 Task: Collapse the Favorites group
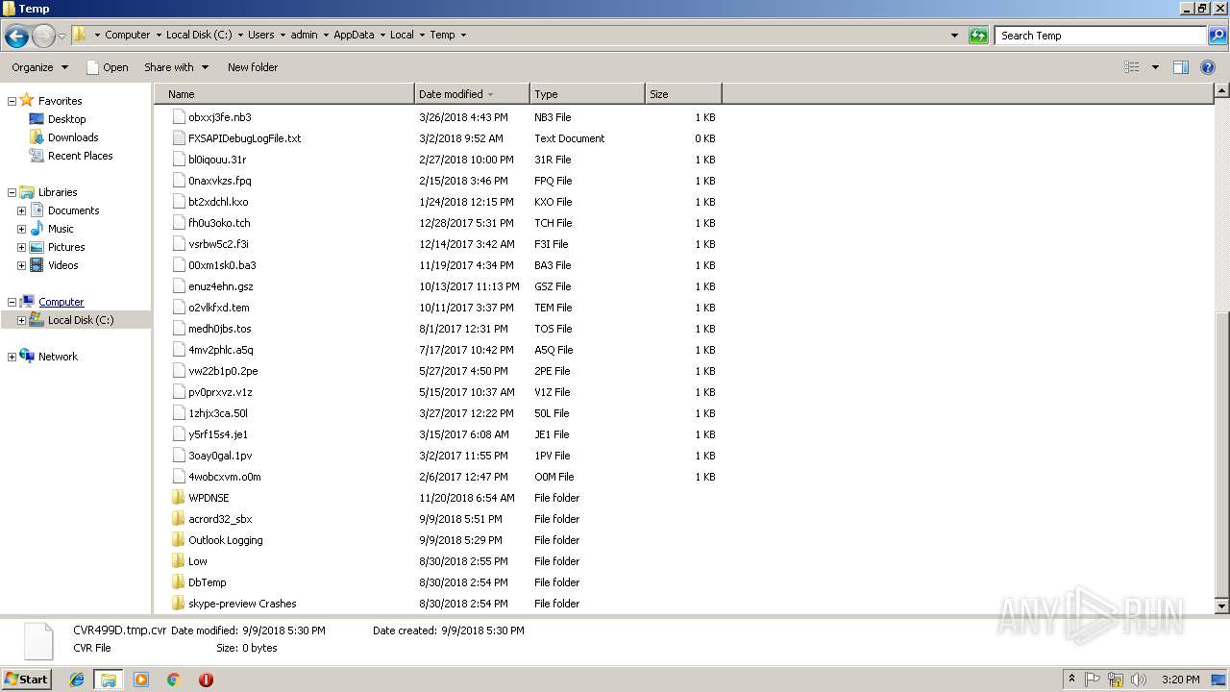click(x=12, y=101)
